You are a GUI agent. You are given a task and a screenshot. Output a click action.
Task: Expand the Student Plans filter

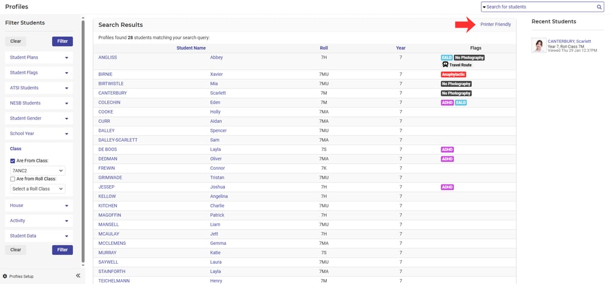[x=39, y=57]
